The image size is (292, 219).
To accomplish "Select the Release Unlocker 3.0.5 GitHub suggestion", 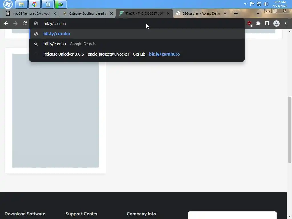I will [x=137, y=54].
